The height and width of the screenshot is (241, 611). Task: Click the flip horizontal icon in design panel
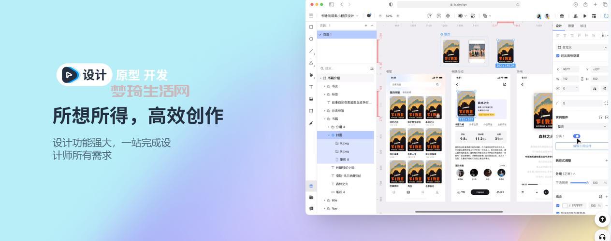[x=595, y=88]
